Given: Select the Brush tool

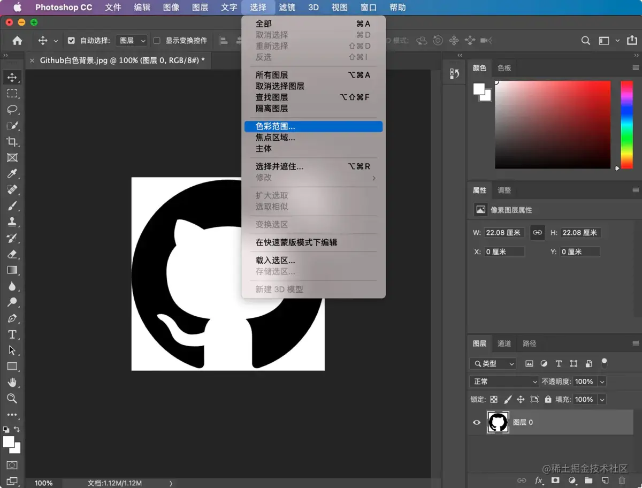Looking at the screenshot, I should click(x=12, y=206).
